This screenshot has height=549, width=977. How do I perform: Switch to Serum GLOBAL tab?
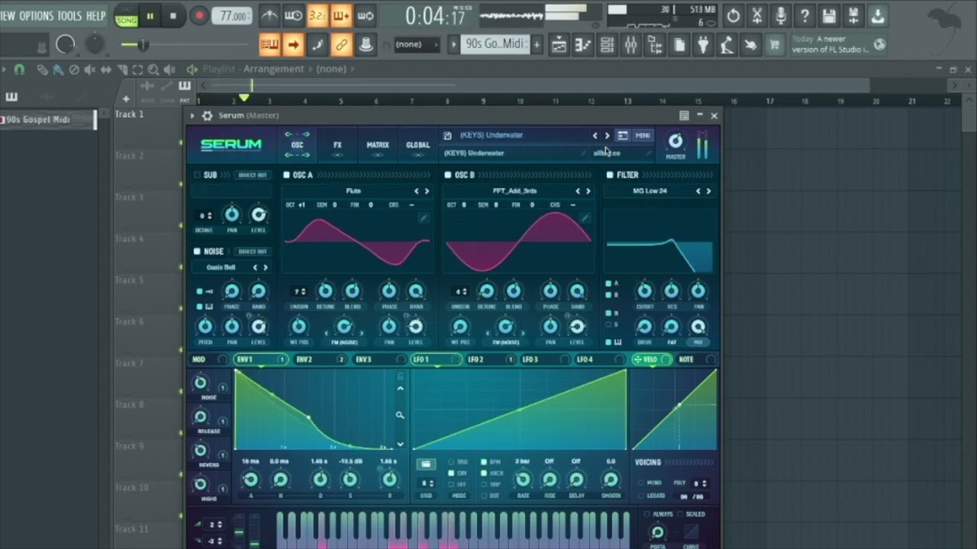[x=418, y=145]
